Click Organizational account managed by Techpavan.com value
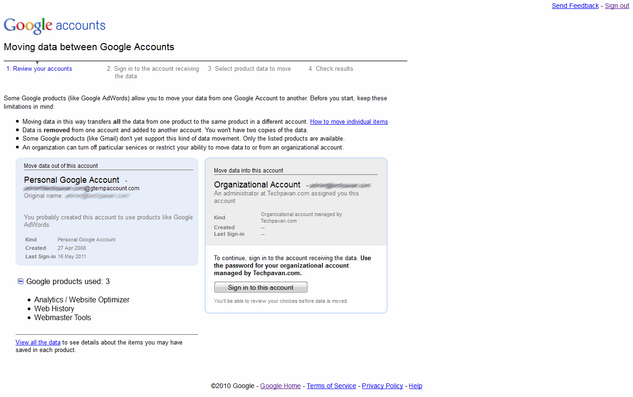Screen dimensions: 633x397 [301, 217]
